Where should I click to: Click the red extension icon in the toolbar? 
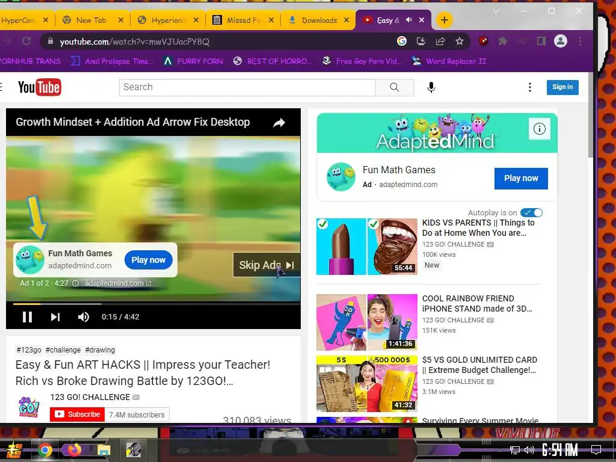click(x=484, y=41)
